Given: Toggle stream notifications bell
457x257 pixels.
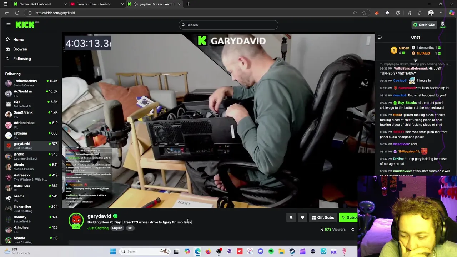Looking at the screenshot, I should 291,217.
